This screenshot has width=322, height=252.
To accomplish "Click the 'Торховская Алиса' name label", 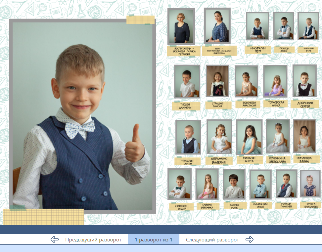I will click(276, 104).
